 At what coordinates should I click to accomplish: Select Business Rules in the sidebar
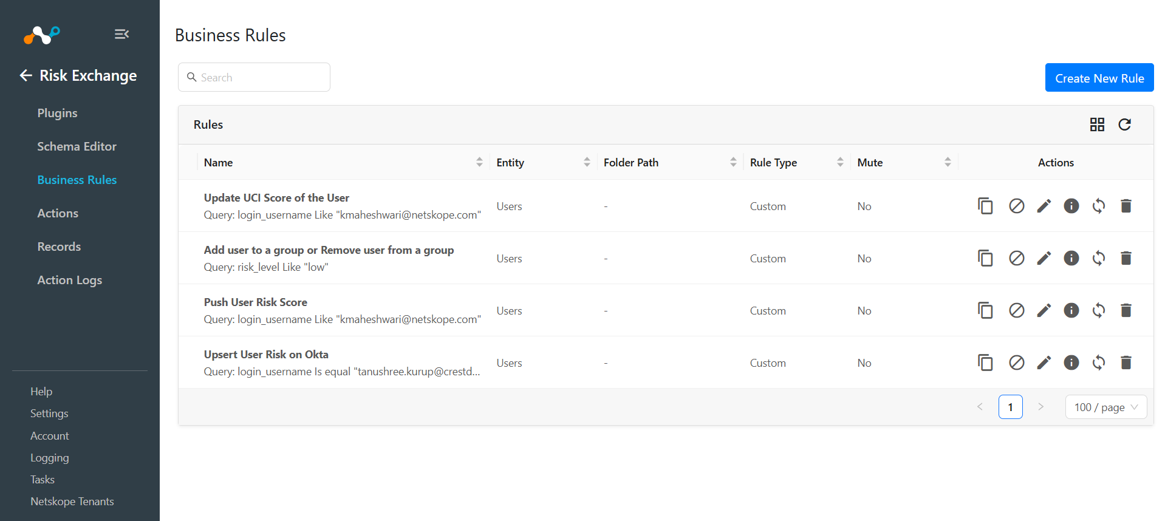(x=77, y=180)
